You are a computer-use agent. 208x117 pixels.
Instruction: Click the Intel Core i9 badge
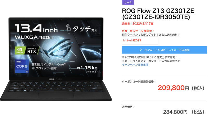tap(22, 66)
